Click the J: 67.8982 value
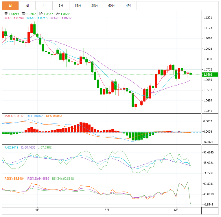This screenshot has width=221, height=217. pyautogui.click(x=45, y=147)
